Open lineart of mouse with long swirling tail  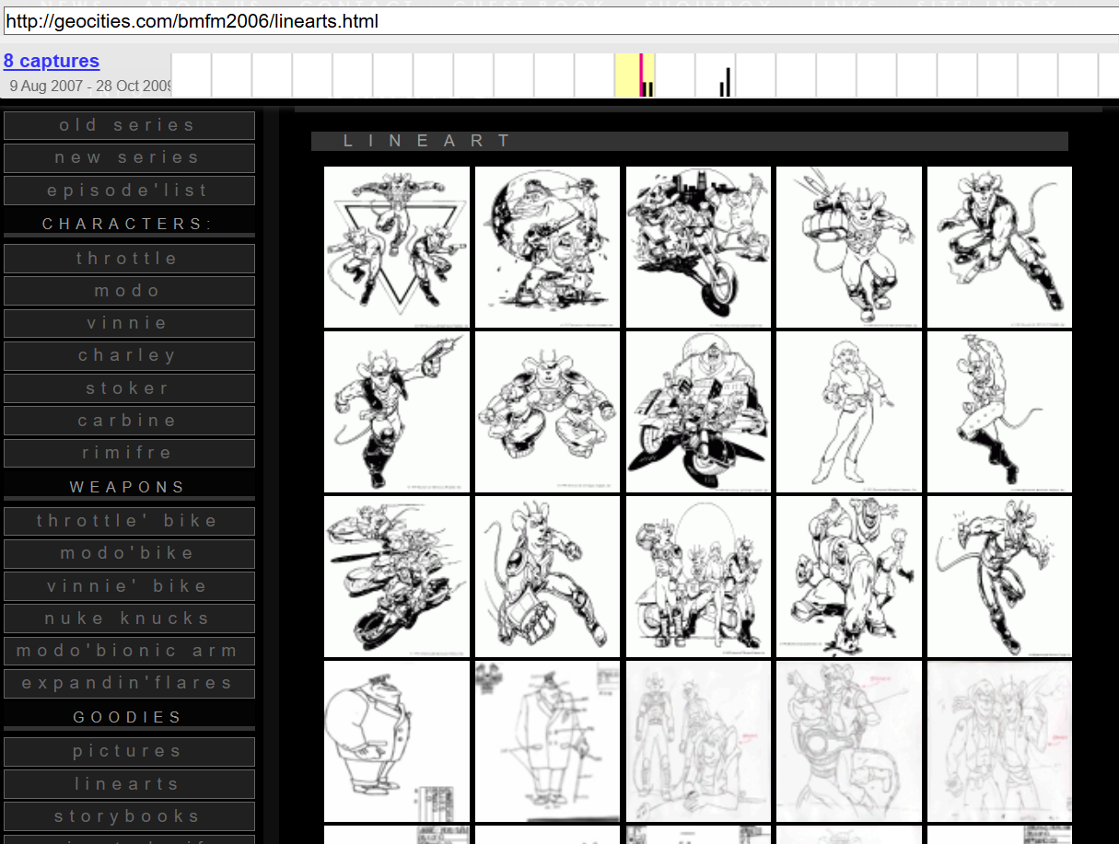(x=548, y=577)
